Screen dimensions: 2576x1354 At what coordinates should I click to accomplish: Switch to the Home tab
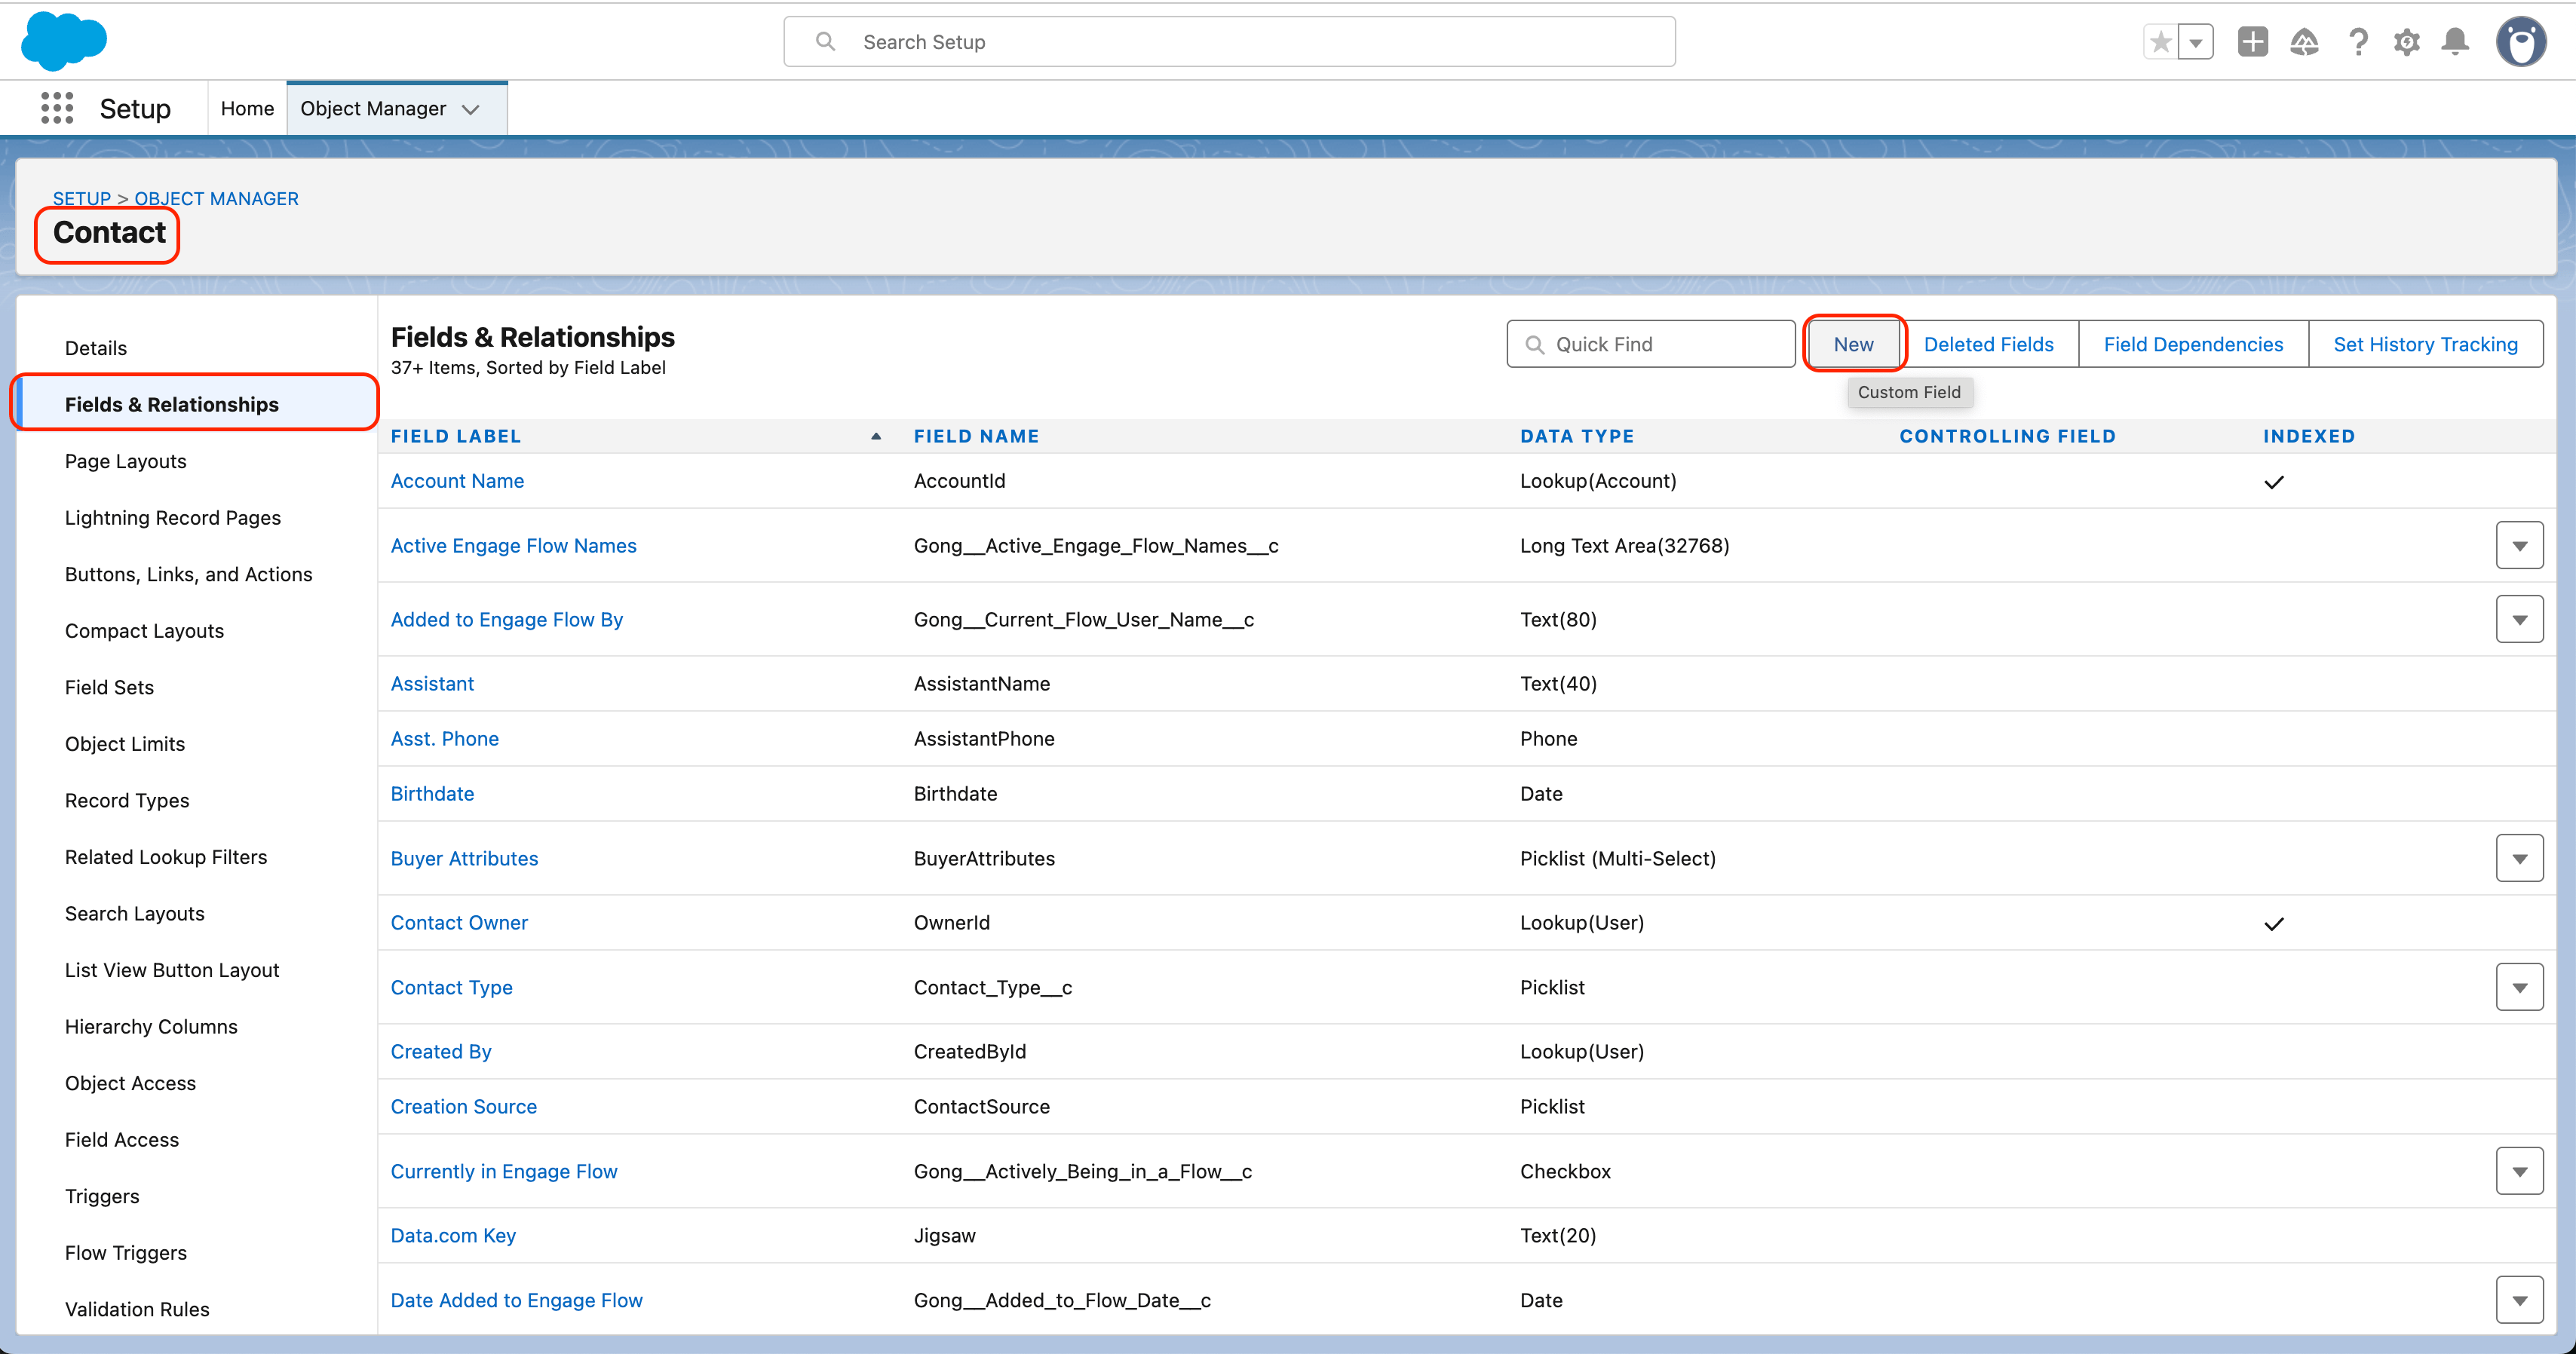pos(247,108)
